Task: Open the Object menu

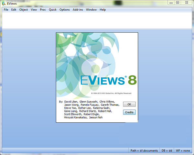Action: (23, 10)
